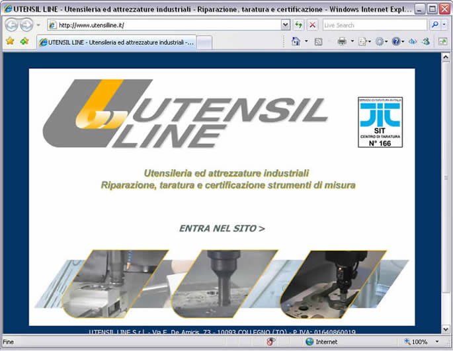Open the zoom level dropdown arrow
The image size is (453, 351).
coord(438,342)
